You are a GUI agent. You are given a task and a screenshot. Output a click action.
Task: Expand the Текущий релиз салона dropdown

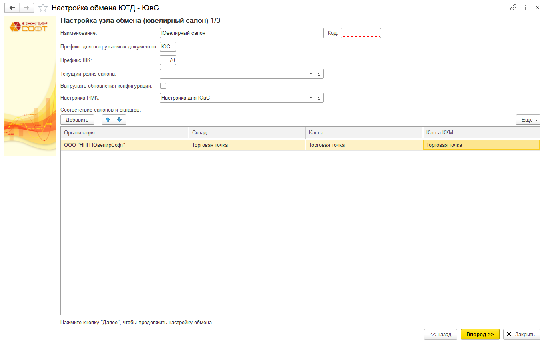311,74
